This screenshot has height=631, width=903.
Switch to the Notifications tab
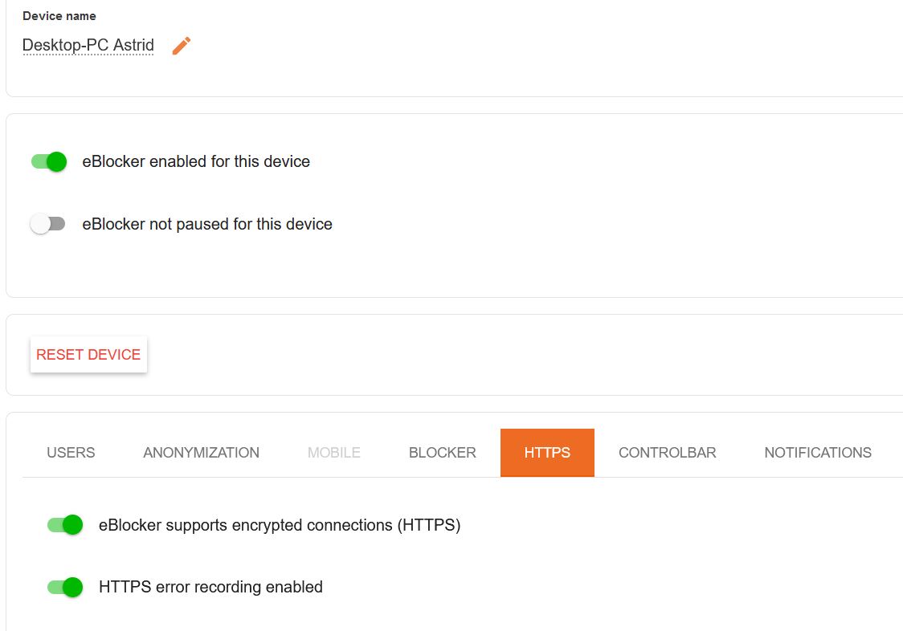tap(818, 453)
